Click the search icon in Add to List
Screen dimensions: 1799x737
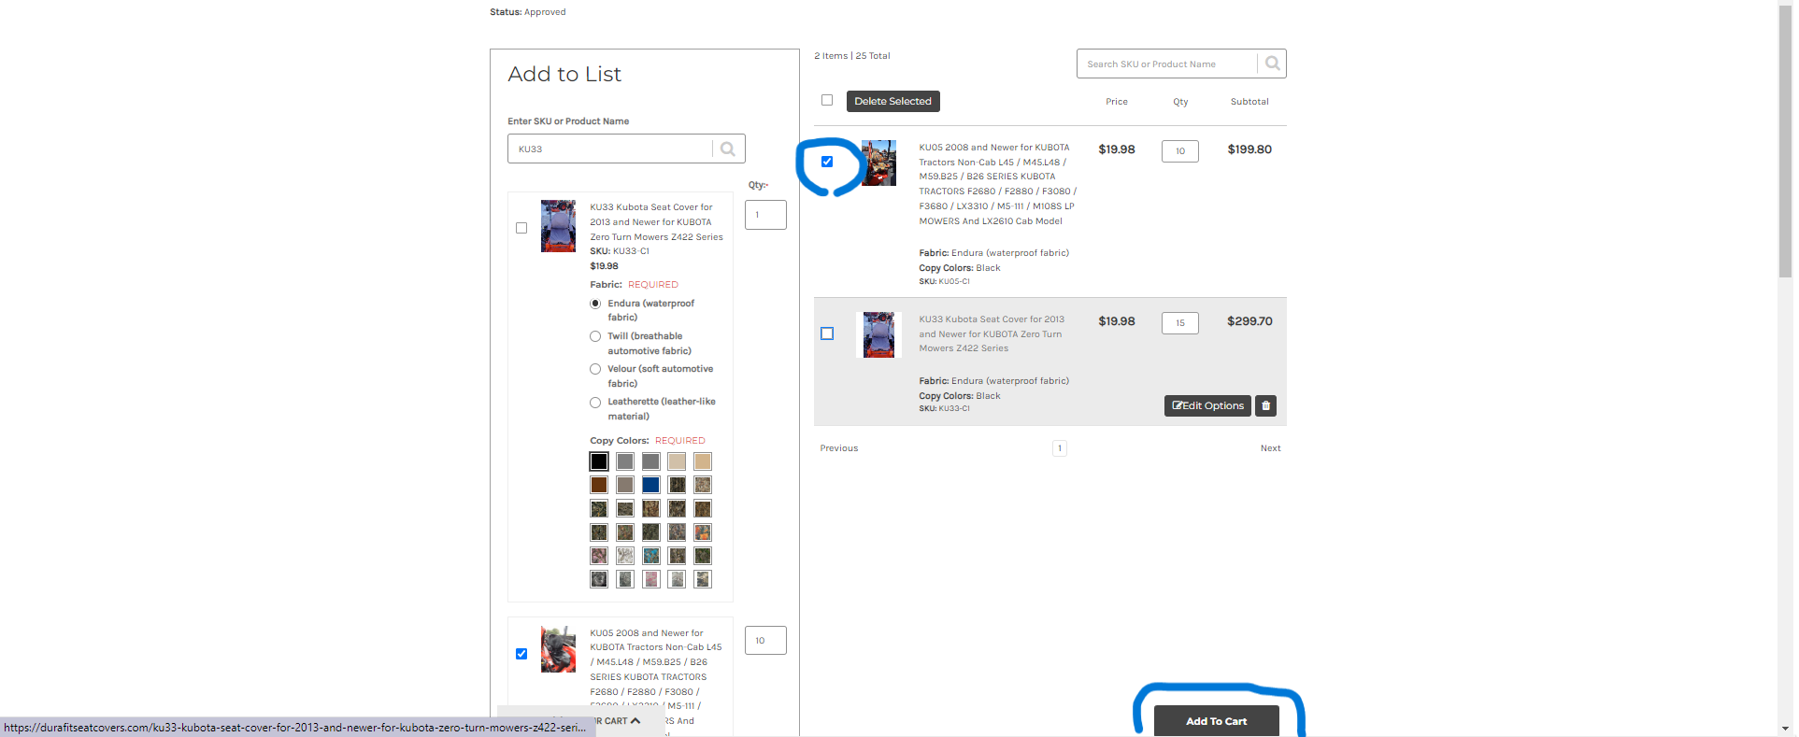coord(728,149)
